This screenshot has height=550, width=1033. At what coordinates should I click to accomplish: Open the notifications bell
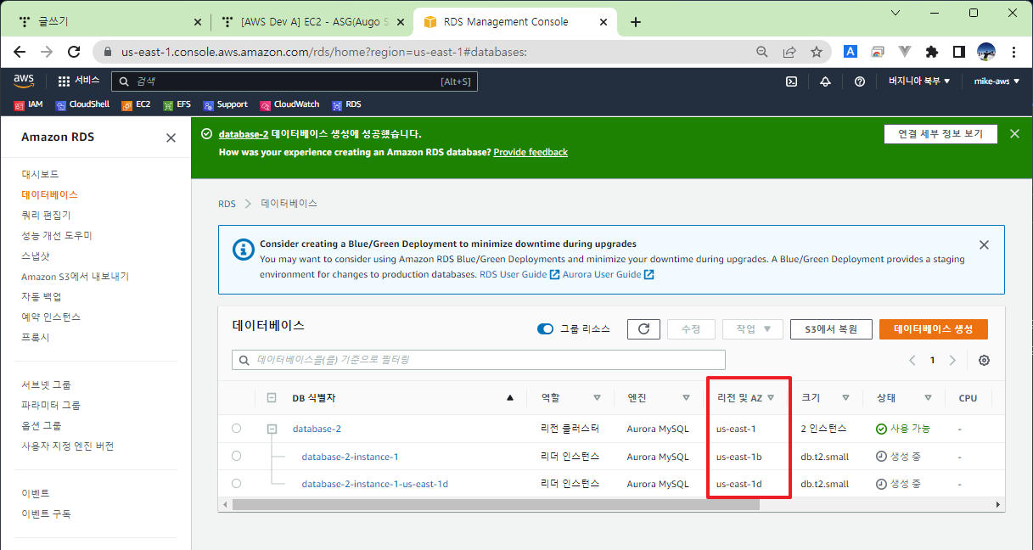click(825, 81)
